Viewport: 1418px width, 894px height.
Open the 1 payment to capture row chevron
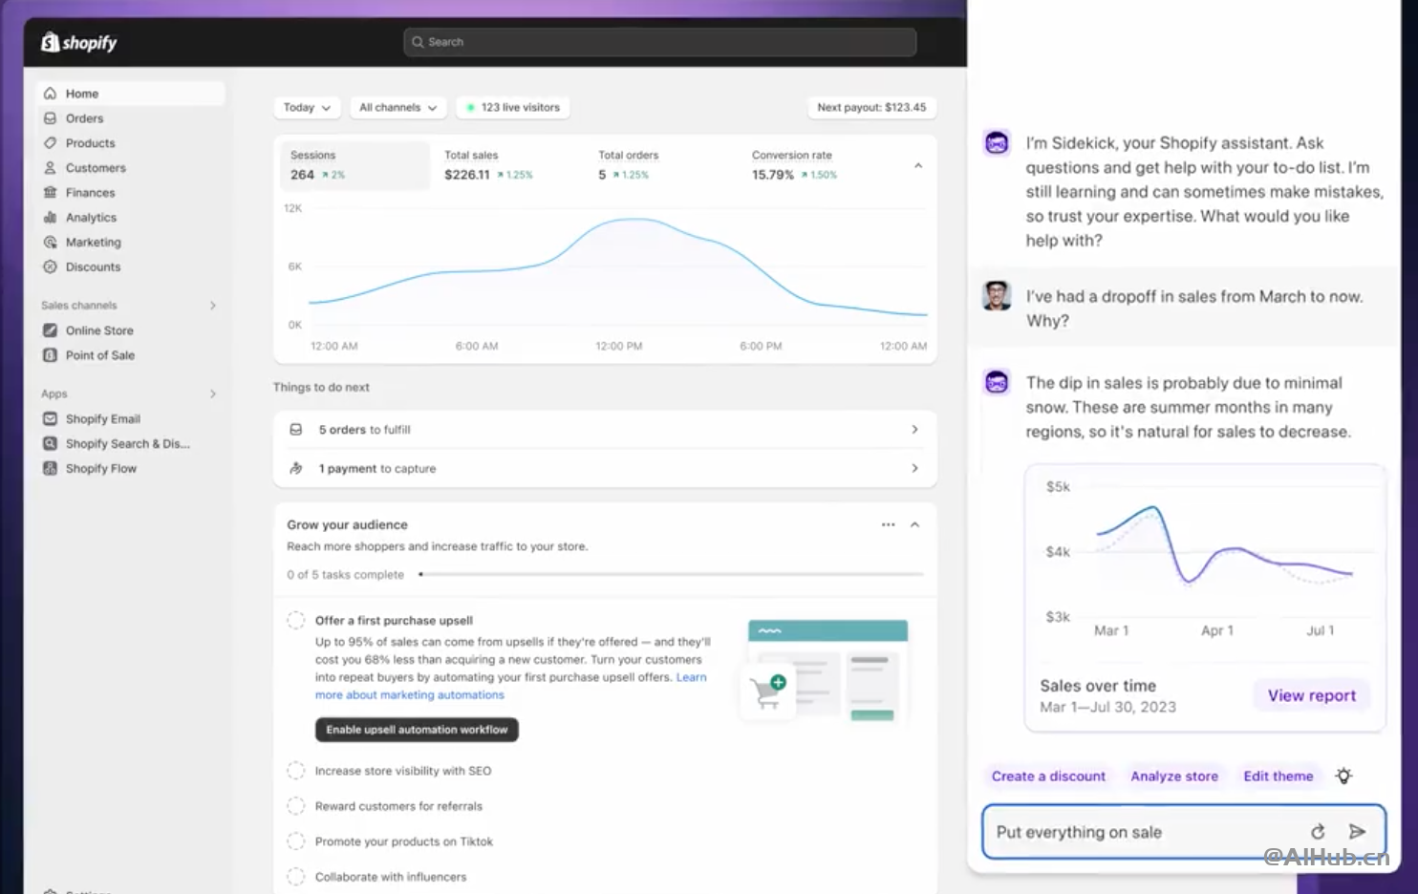pyautogui.click(x=914, y=468)
